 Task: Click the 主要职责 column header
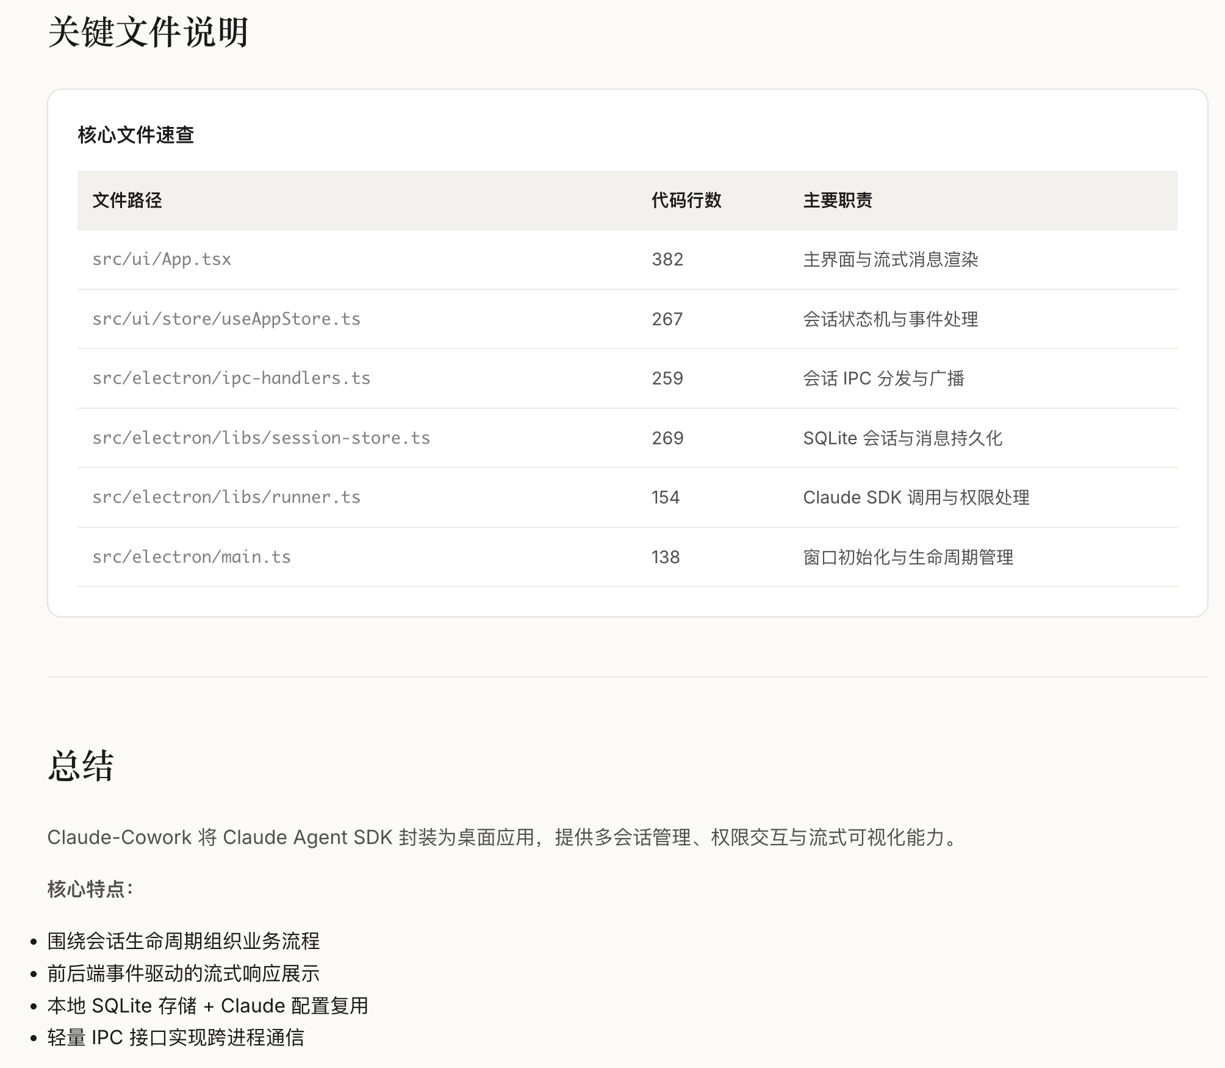838,200
